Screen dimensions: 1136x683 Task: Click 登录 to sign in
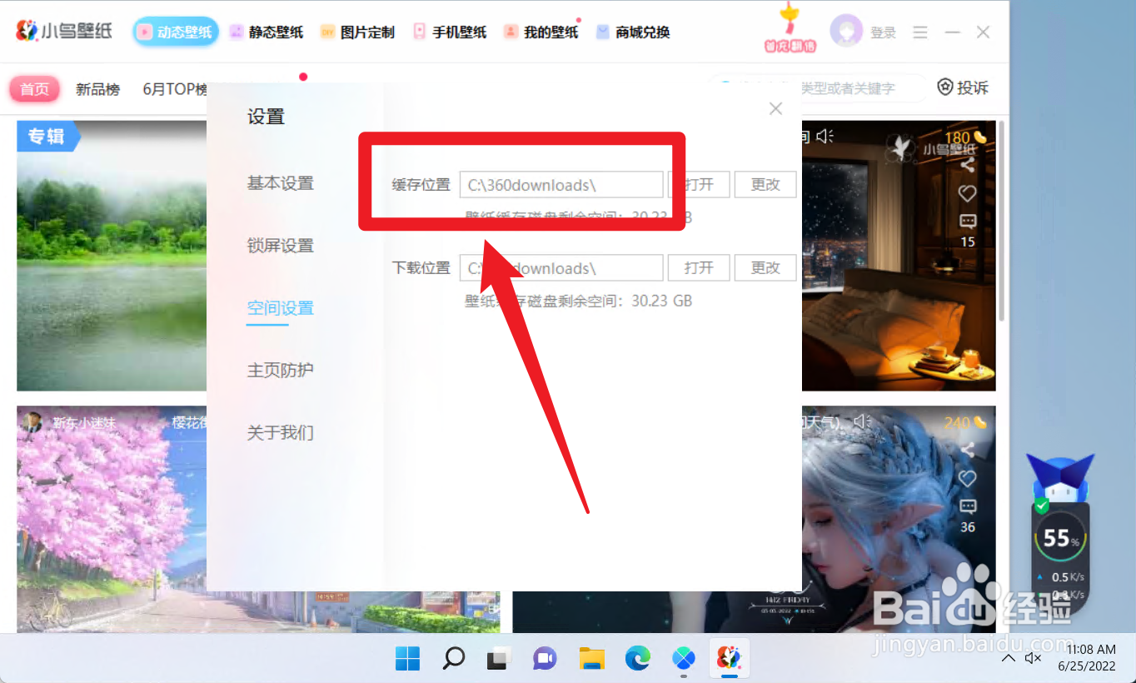point(883,32)
